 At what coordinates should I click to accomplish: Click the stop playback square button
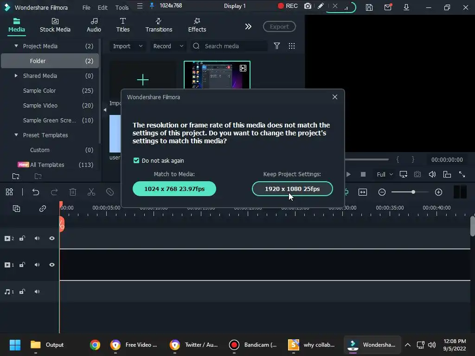click(363, 174)
